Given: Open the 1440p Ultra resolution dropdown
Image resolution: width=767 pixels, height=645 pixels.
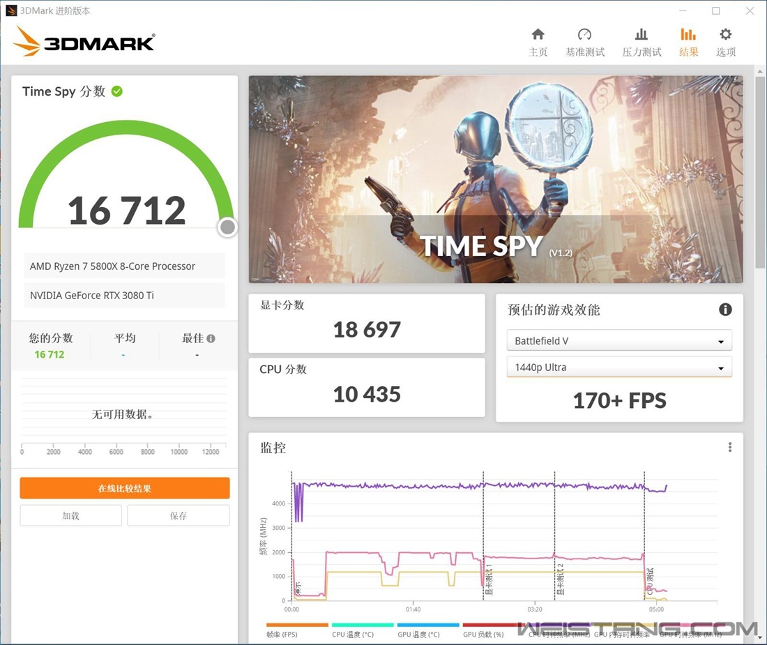Looking at the screenshot, I should pyautogui.click(x=619, y=367).
